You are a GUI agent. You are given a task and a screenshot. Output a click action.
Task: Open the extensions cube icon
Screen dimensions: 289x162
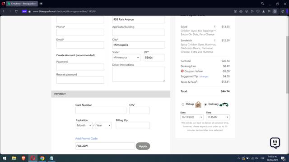[x=283, y=11]
